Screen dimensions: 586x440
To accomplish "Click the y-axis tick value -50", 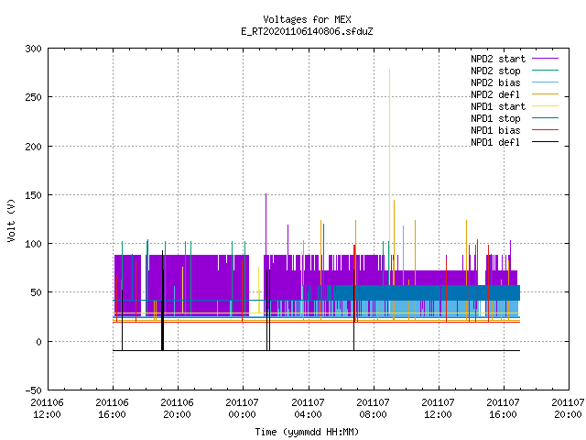I will 33,390.
